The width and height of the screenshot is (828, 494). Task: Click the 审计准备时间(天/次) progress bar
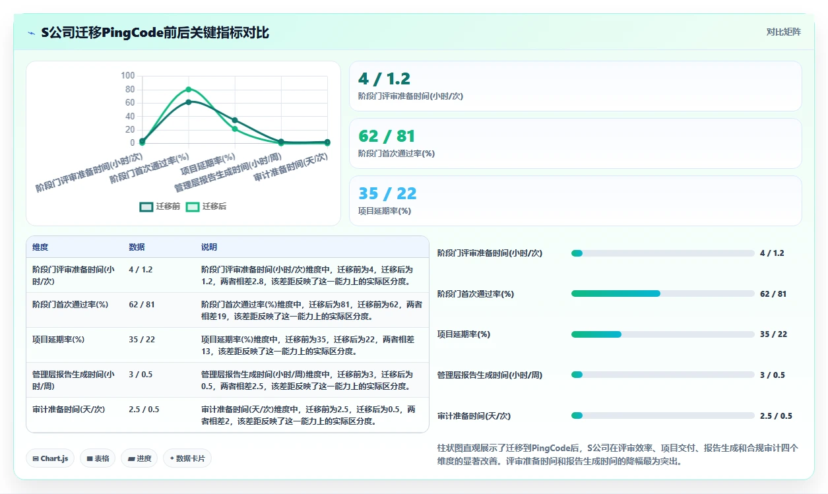[662, 416]
